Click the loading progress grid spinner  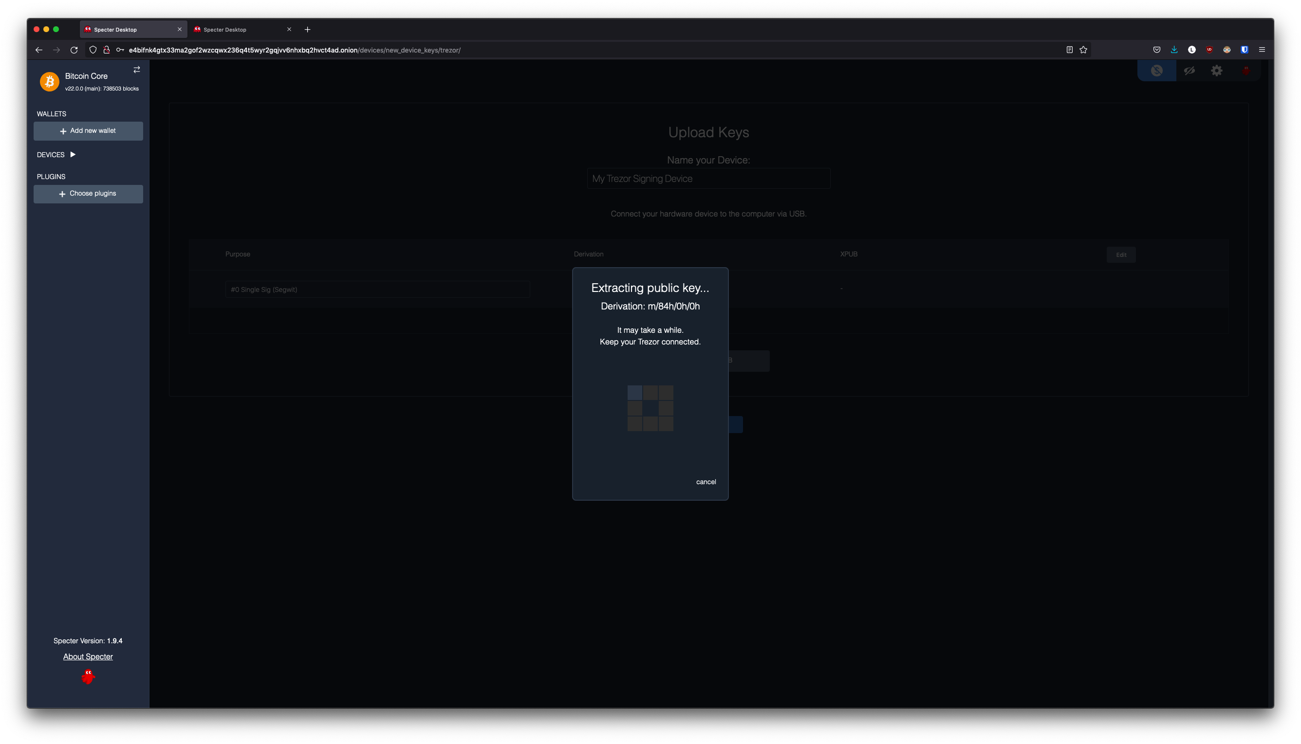(x=650, y=408)
